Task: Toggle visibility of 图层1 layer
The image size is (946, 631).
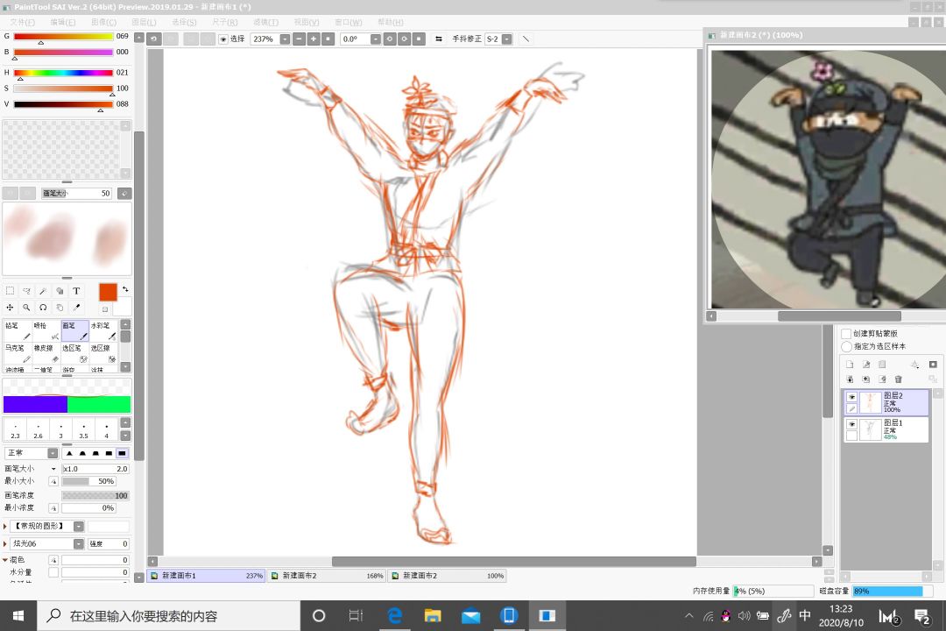Action: tap(851, 424)
